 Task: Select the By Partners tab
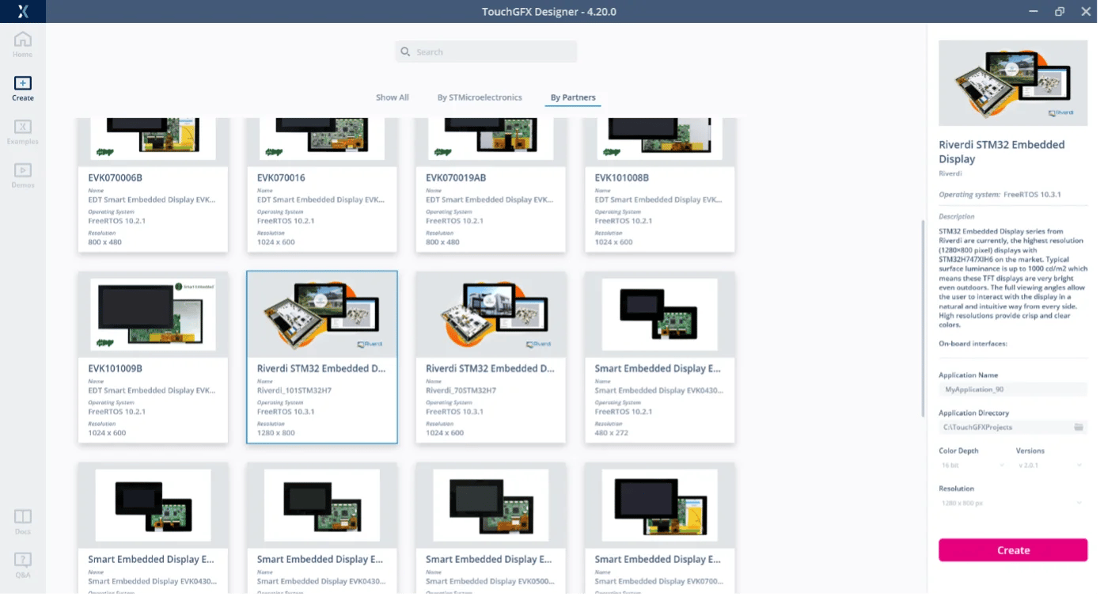573,97
